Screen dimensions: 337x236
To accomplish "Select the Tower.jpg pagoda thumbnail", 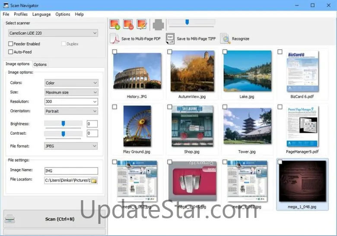I will pyautogui.click(x=248, y=126).
